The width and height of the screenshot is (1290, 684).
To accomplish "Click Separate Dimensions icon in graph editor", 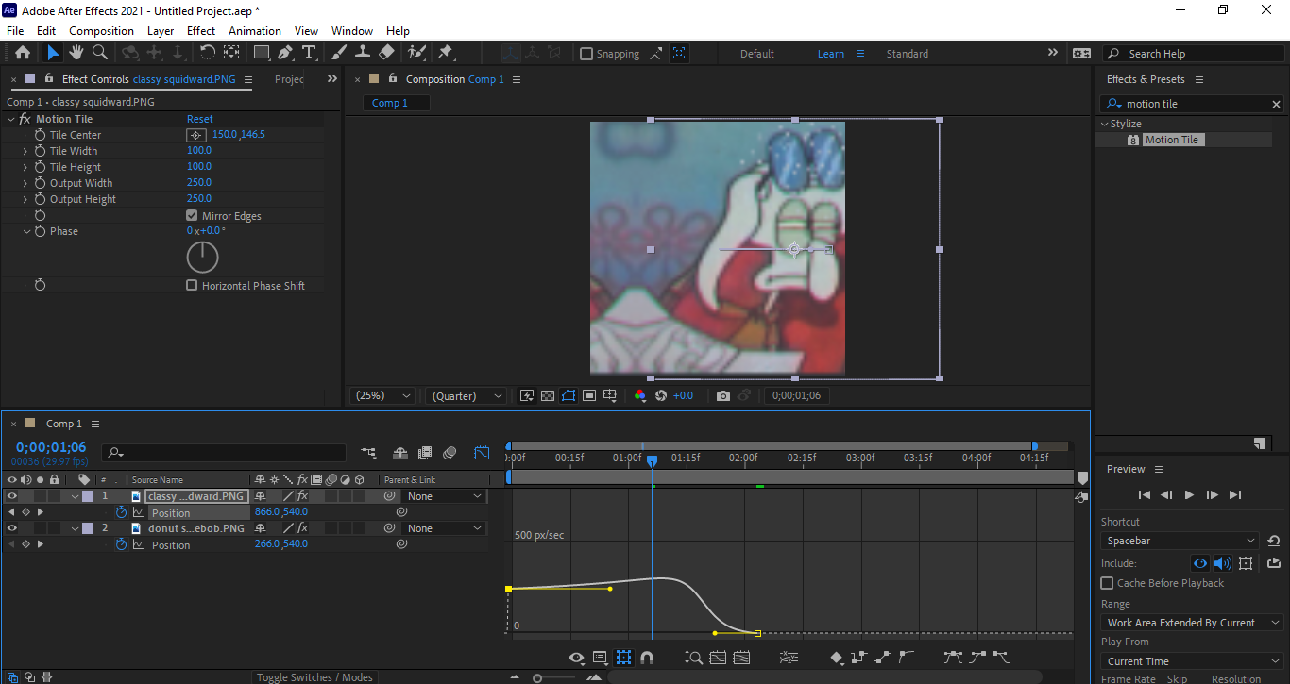I will [x=789, y=658].
